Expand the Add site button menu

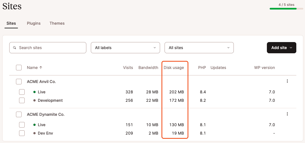tap(281, 48)
